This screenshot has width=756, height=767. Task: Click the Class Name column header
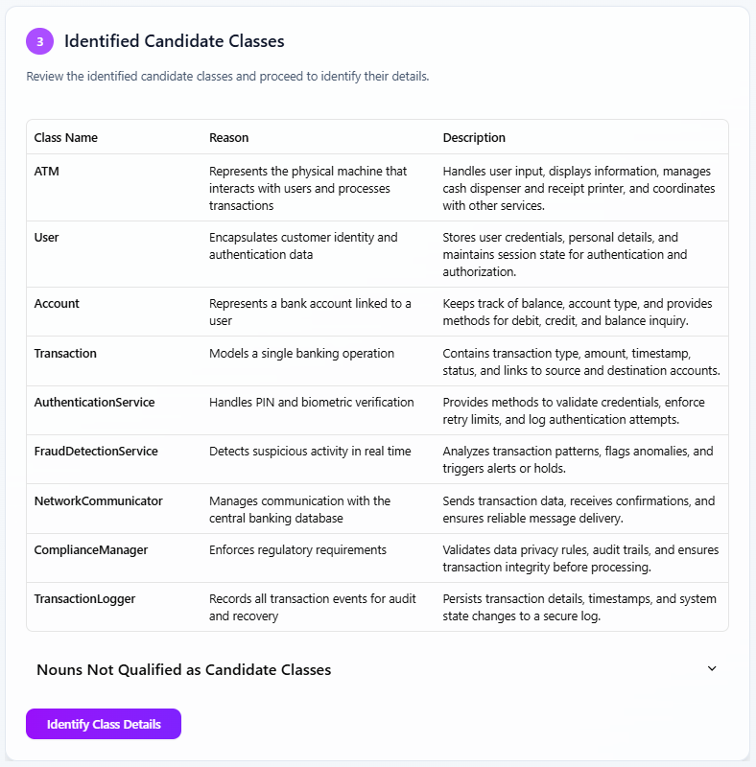tap(66, 137)
